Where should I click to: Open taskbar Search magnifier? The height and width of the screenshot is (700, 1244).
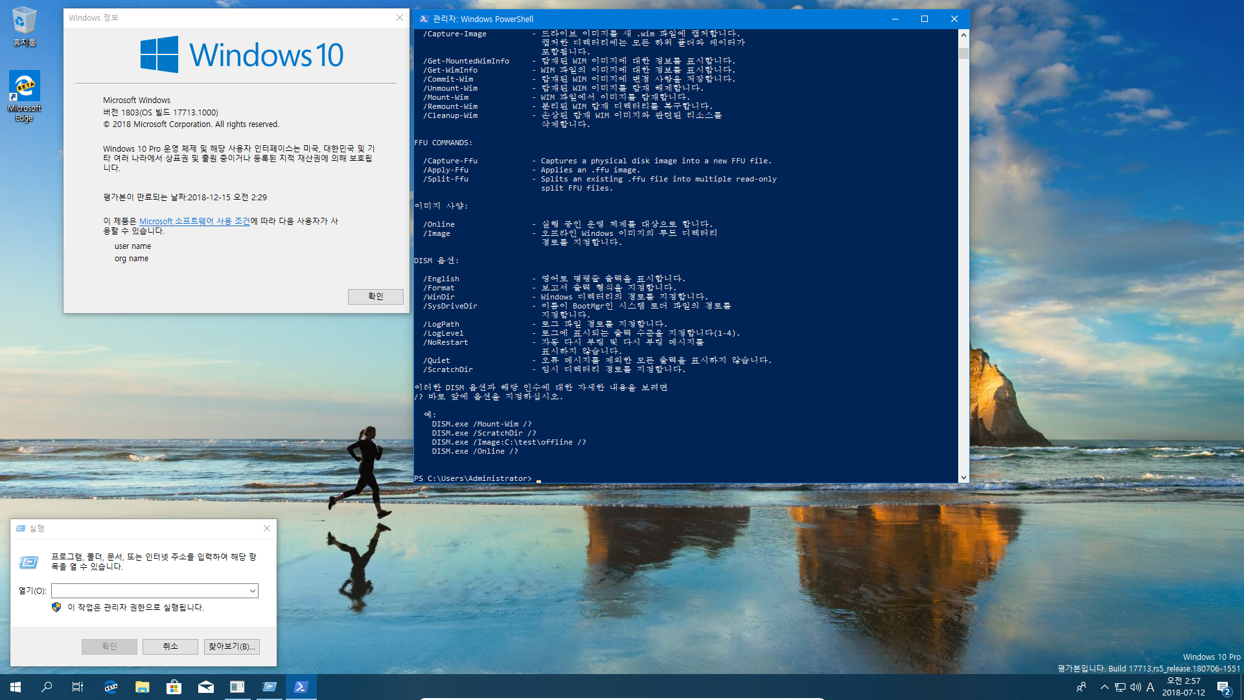click(x=47, y=687)
